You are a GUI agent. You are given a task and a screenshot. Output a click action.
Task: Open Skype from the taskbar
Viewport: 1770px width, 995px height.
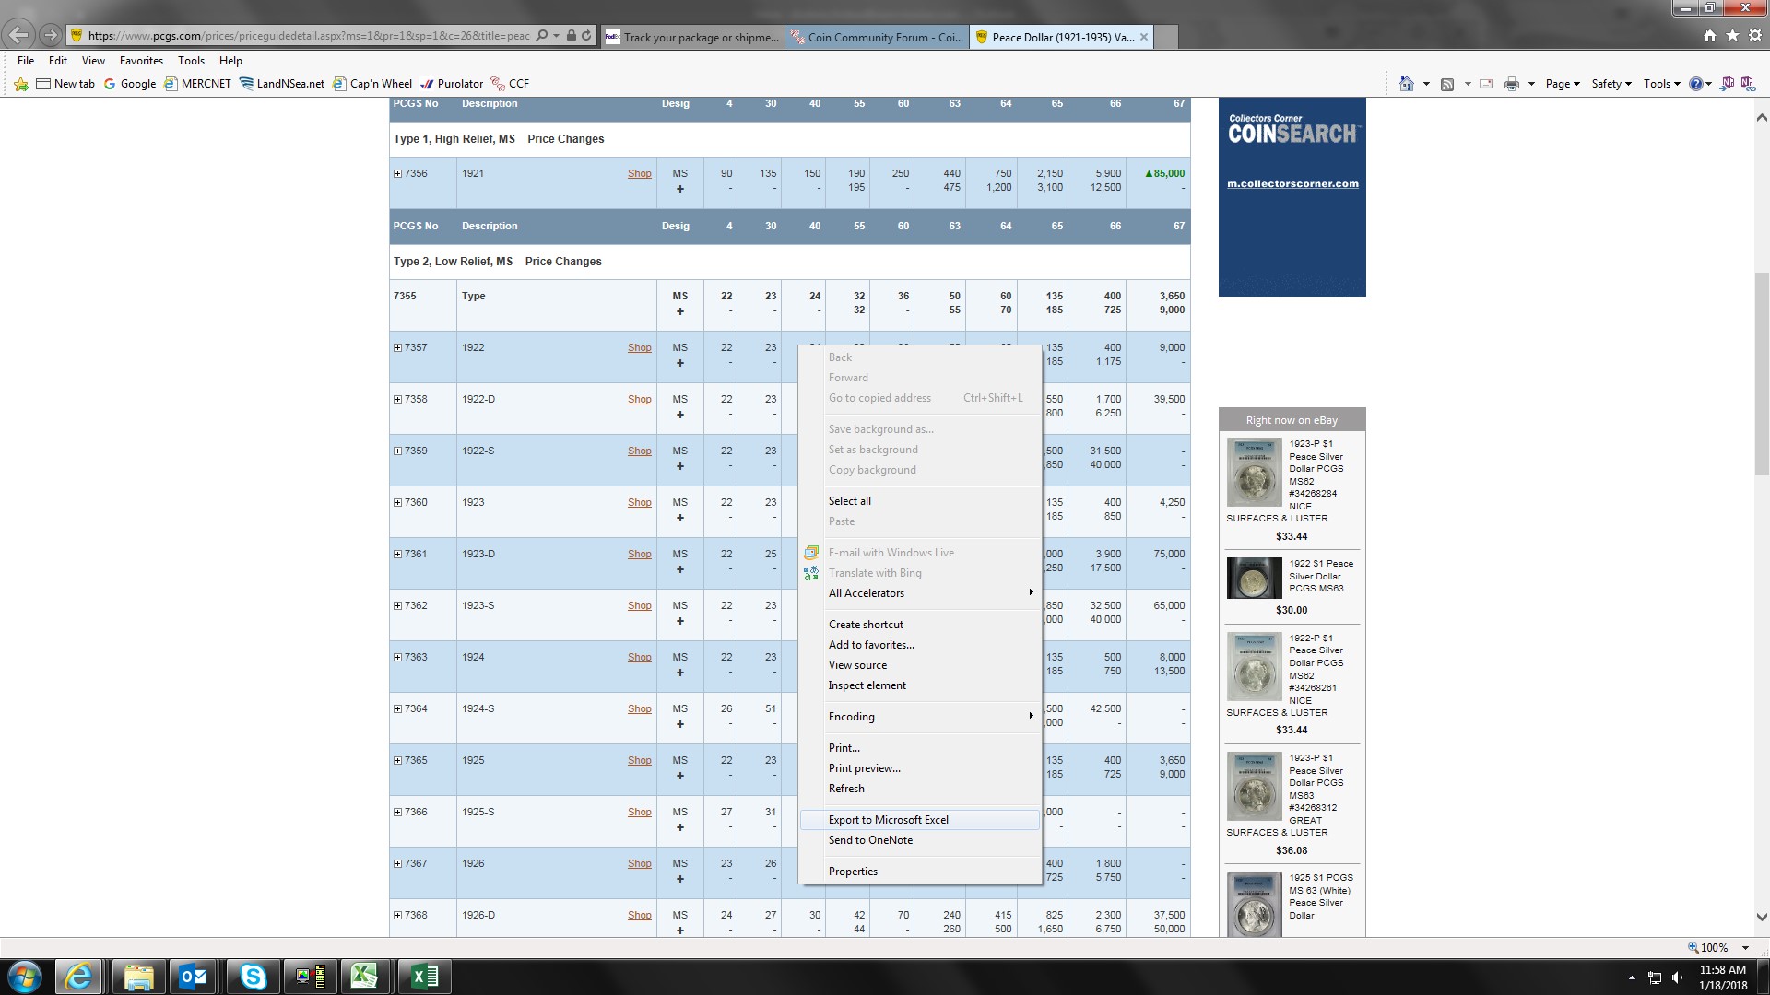[253, 977]
